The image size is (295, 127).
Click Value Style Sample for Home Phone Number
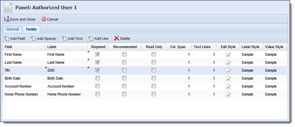(271, 94)
